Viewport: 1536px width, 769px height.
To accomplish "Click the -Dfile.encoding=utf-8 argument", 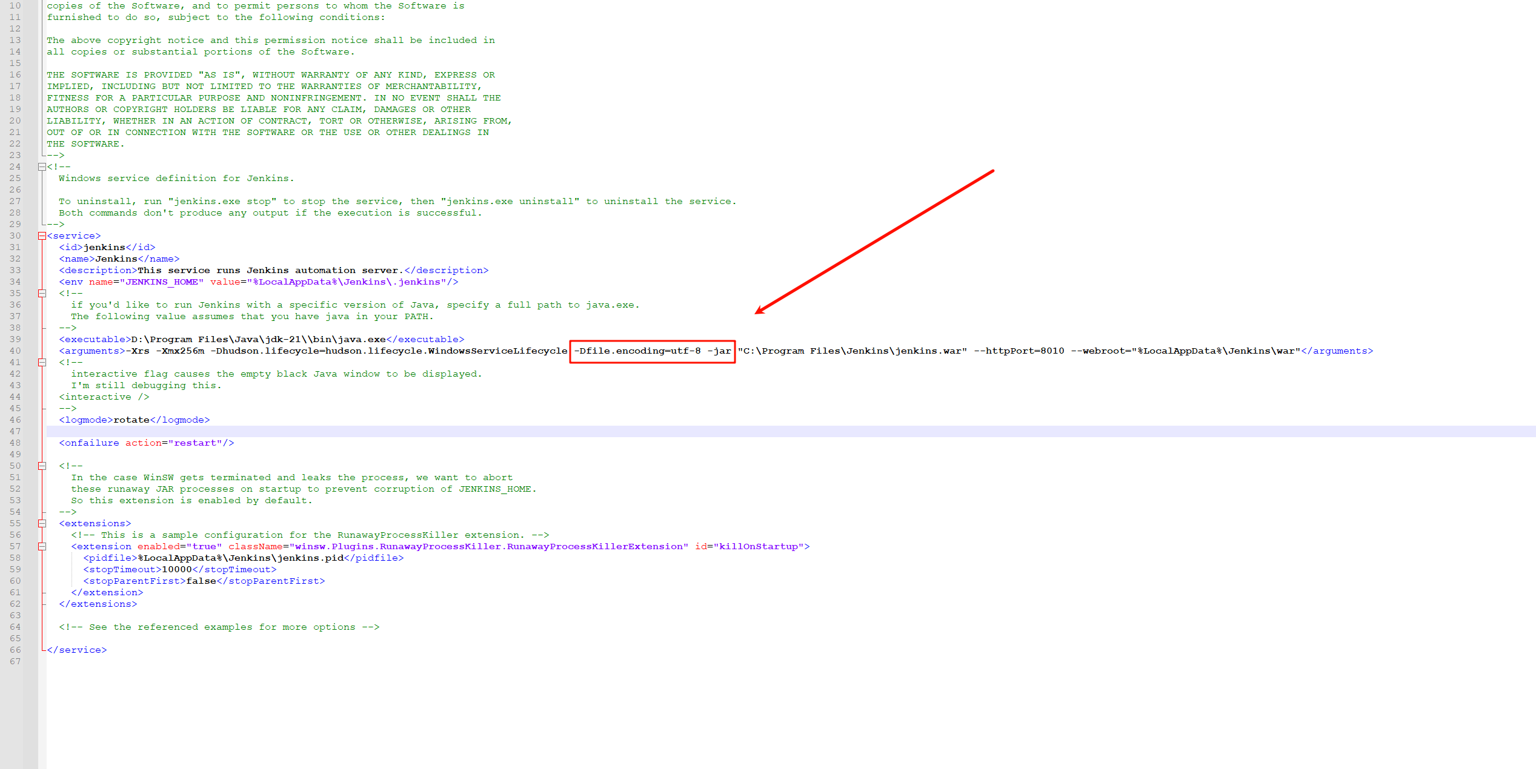I will (637, 351).
